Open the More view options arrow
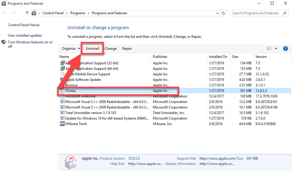This screenshot has height=171, width=292. click(x=276, y=49)
